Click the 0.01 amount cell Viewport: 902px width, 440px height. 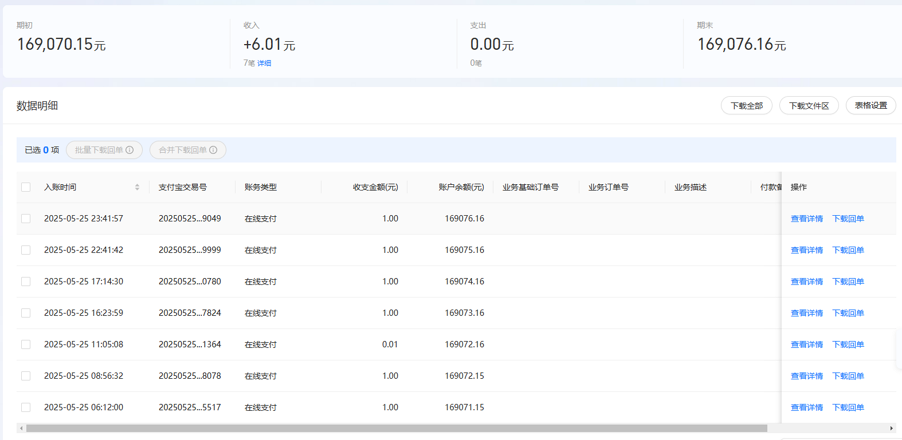[390, 344]
